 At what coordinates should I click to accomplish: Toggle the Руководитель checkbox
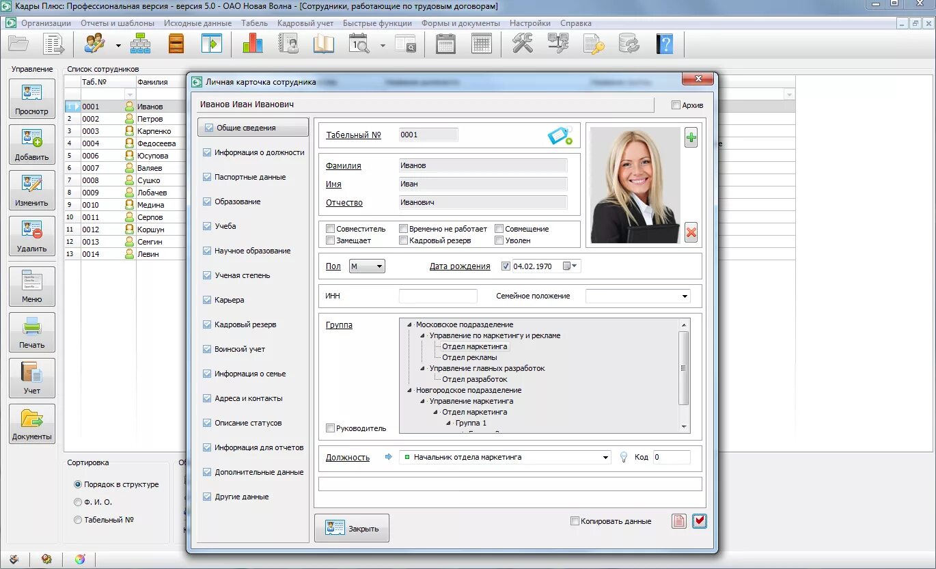pyautogui.click(x=331, y=428)
